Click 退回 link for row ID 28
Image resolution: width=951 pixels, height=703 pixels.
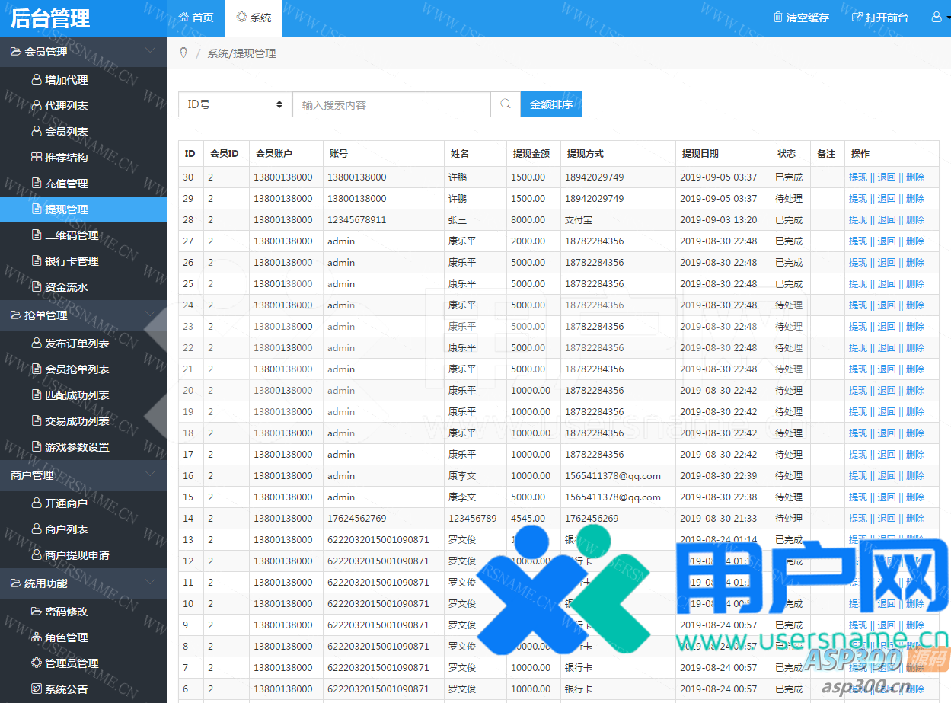886,220
